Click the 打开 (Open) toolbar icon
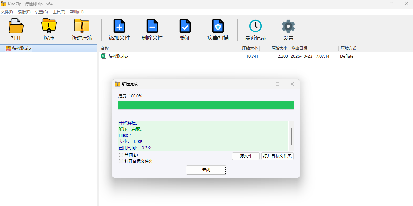 tap(16, 26)
